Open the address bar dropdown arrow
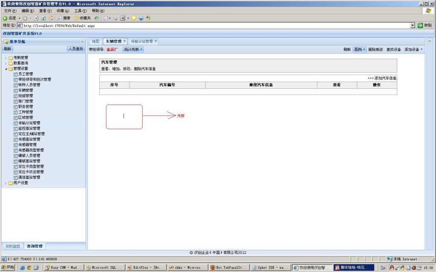The width and height of the screenshot is (436, 272). pos(413,25)
